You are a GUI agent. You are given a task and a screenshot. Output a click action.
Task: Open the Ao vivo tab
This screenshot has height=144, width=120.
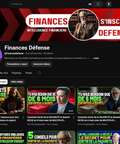click(x=4, y=73)
